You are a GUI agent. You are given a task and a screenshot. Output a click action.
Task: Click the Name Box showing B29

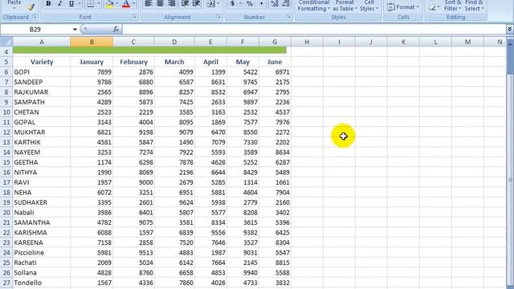click(x=35, y=30)
